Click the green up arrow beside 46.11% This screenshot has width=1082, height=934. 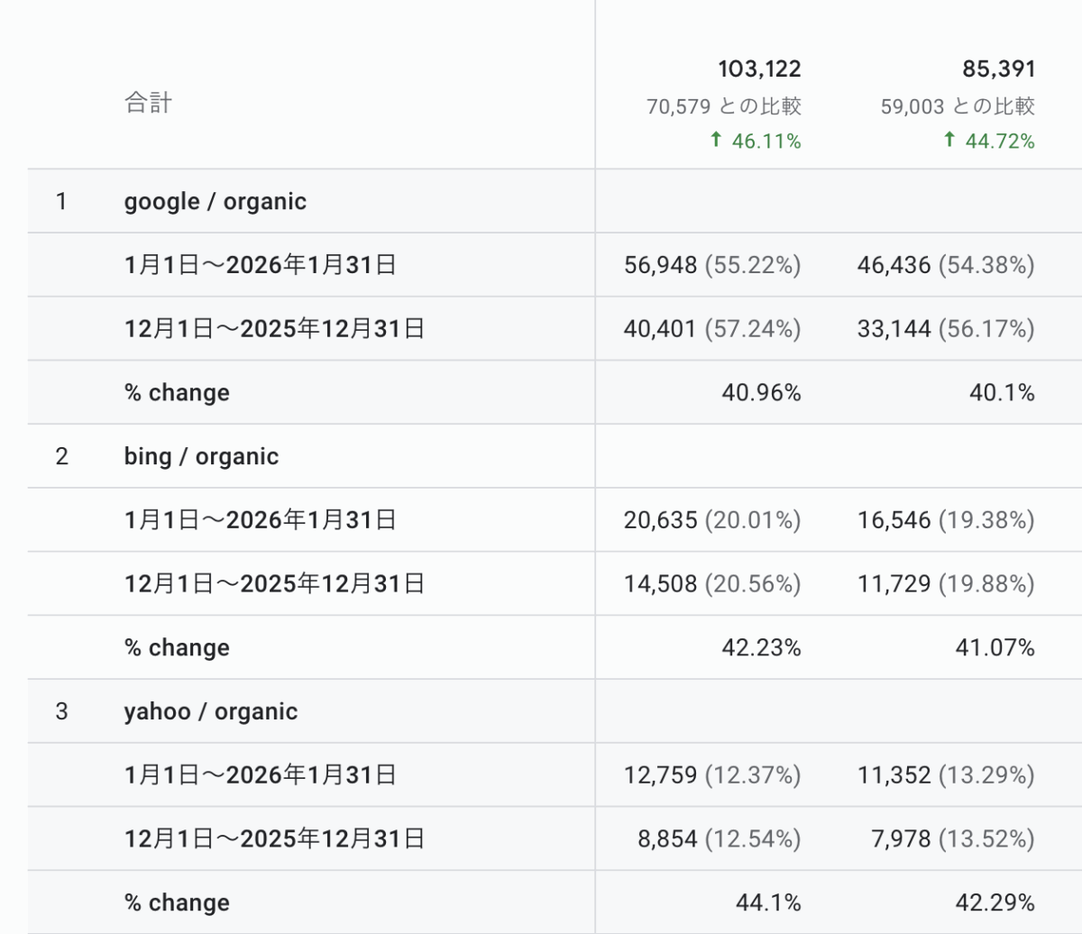coord(716,140)
